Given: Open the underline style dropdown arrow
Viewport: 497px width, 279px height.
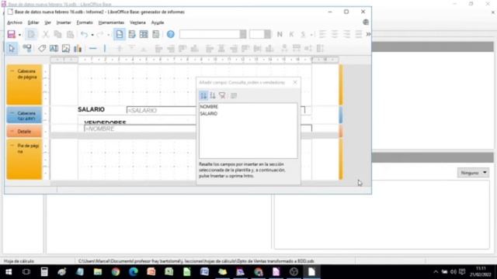Looking at the screenshot, I should coord(311,34).
